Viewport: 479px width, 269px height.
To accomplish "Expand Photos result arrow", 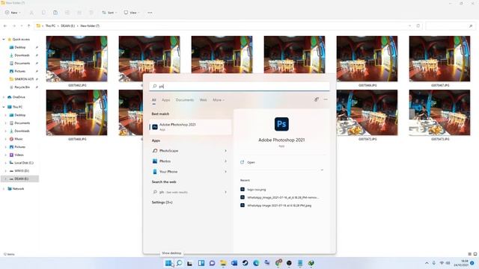I will [226, 161].
